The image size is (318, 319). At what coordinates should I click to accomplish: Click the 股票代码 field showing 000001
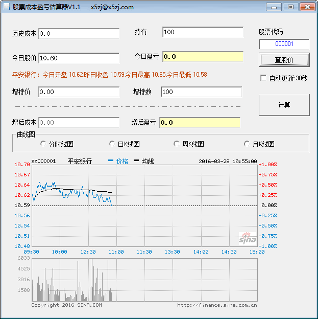pyautogui.click(x=284, y=44)
